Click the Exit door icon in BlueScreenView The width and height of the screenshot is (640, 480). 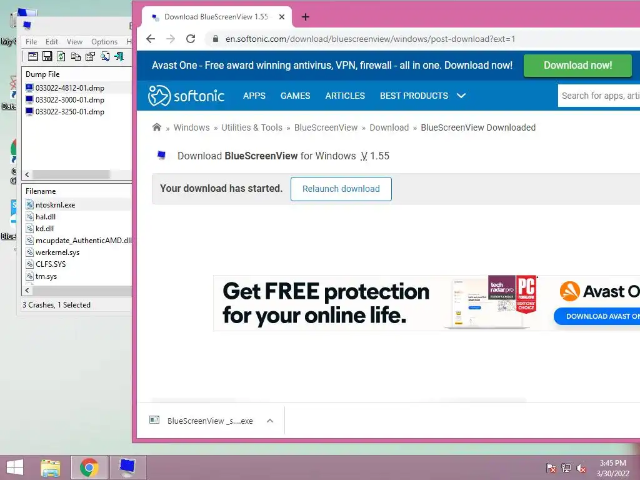click(x=119, y=56)
